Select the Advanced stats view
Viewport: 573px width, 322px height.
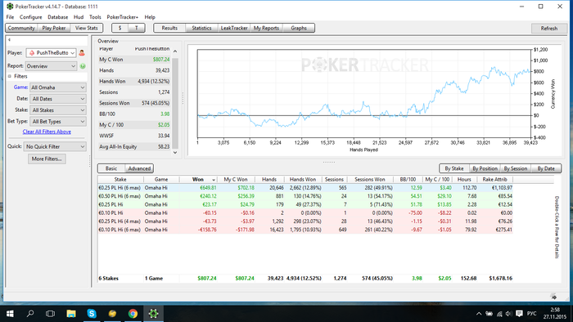[139, 168]
